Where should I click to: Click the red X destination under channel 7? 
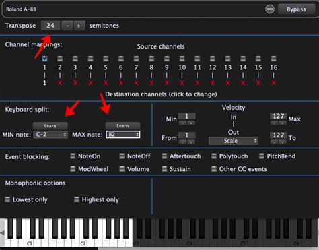point(136,83)
